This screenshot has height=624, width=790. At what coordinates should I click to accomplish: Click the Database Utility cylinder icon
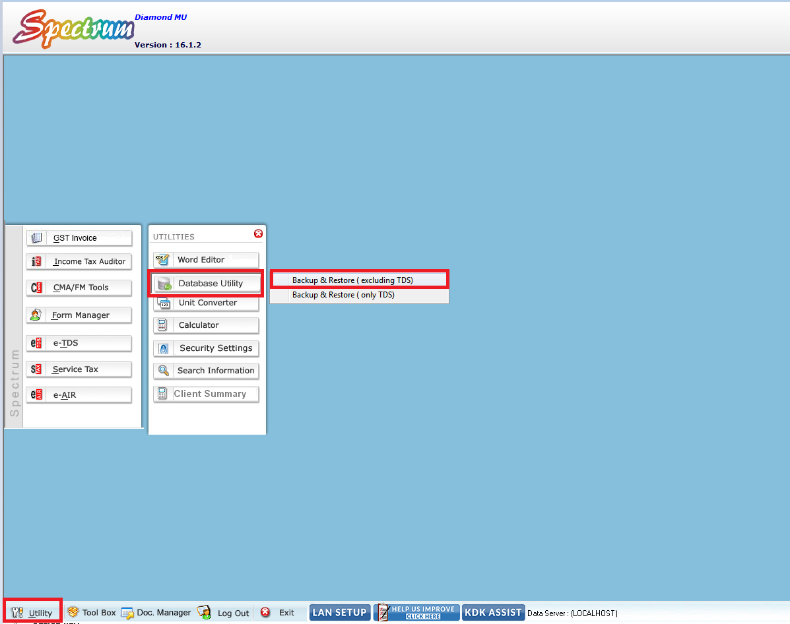(x=164, y=284)
